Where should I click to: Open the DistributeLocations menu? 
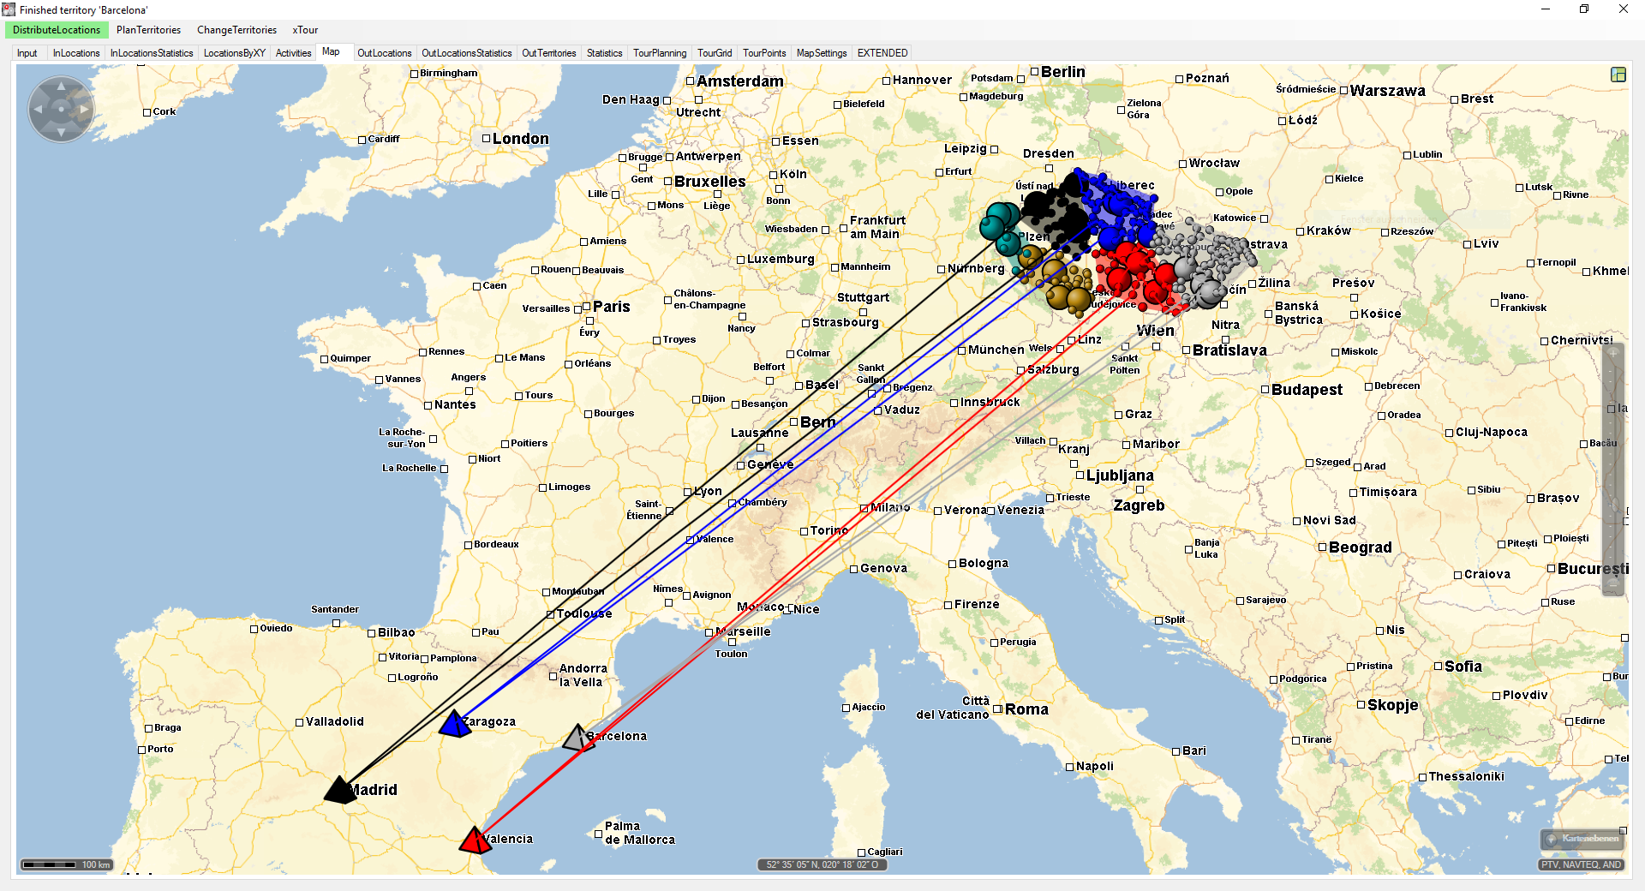click(57, 30)
